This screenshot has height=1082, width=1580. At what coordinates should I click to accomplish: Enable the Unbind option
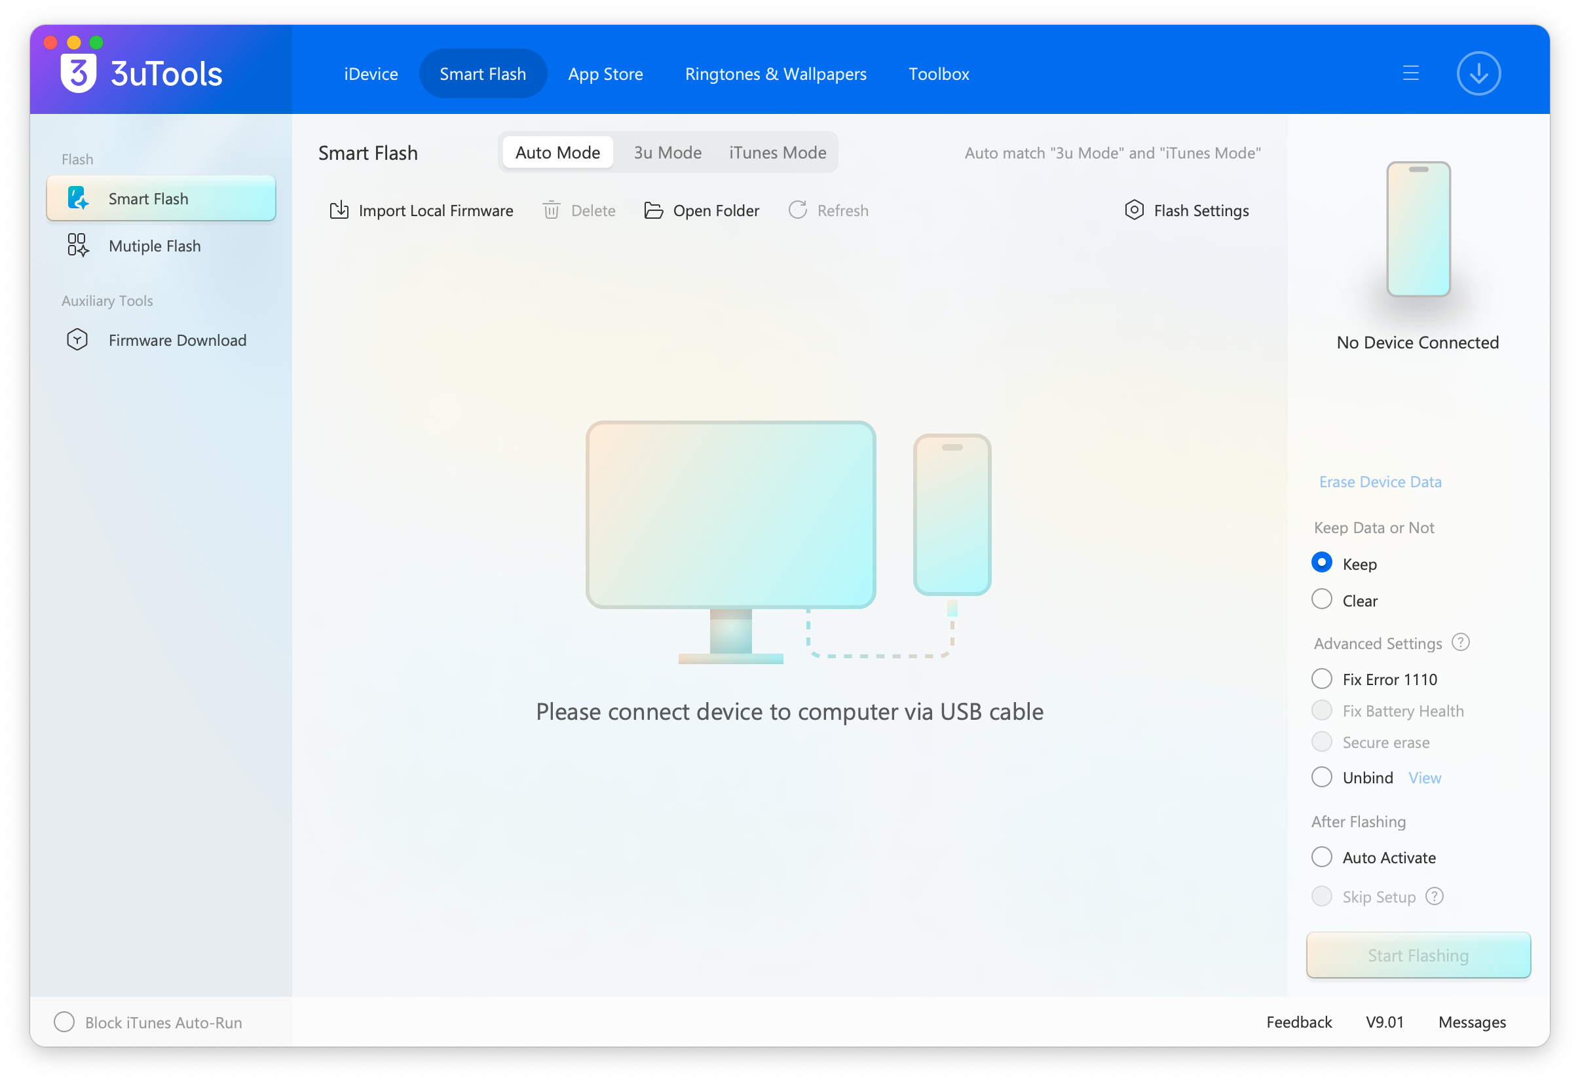(1321, 777)
